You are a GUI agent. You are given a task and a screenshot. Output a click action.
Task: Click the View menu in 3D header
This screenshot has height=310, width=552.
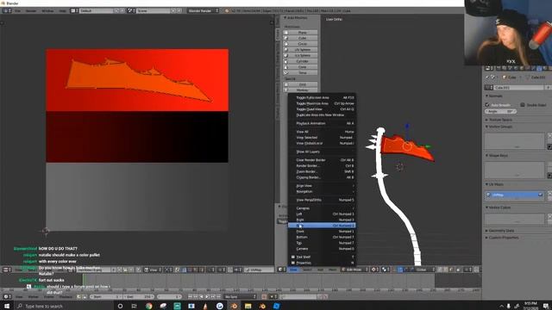point(293,270)
